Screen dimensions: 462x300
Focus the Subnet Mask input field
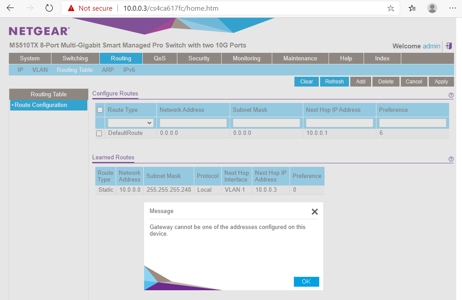[x=266, y=123]
